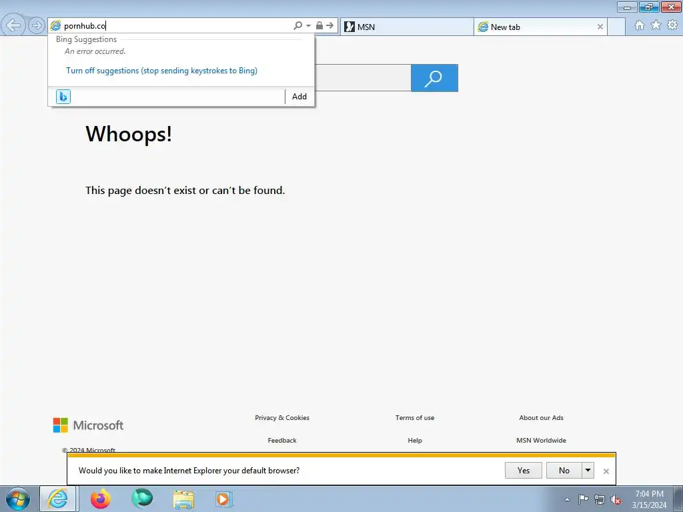Select the Bing search provider icon
This screenshot has height=512, width=683.
pos(63,97)
